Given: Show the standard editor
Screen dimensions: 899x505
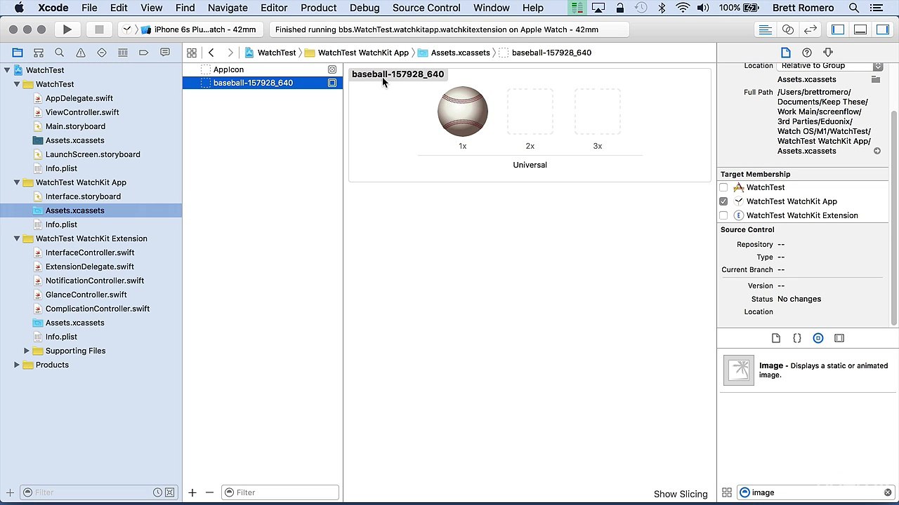Looking at the screenshot, I should [766, 29].
